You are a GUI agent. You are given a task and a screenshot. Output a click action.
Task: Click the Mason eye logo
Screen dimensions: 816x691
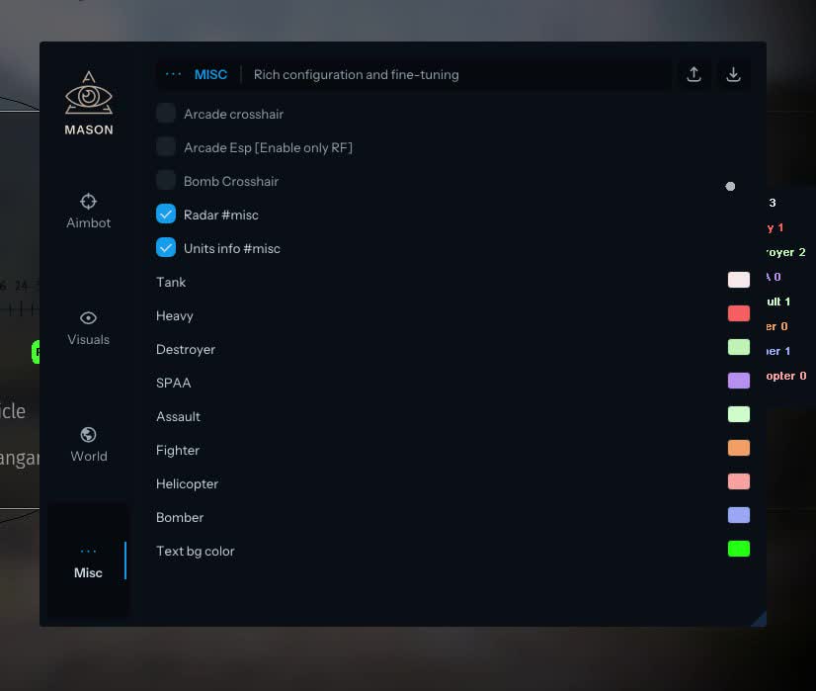click(x=89, y=96)
